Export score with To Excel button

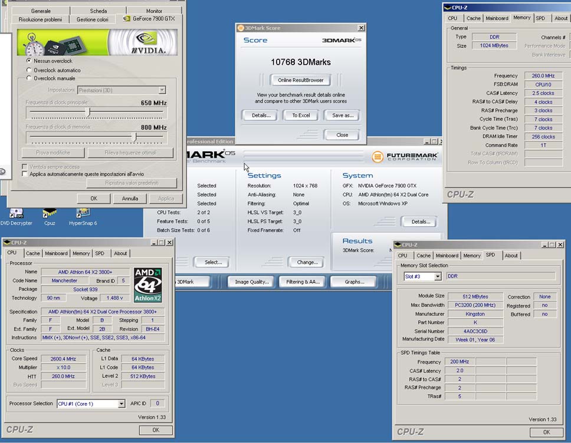301,115
